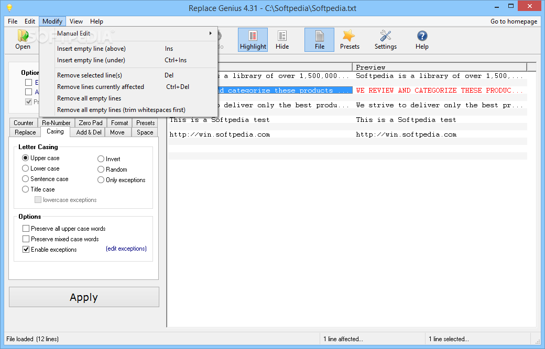
Task: Click the Help question mark icon
Action: tap(422, 40)
